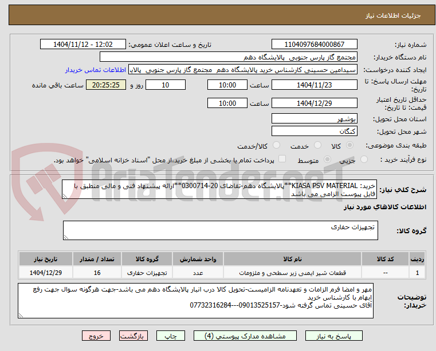
Task: Click the گروه کالا textbox تجهیزات حفاری
Action: click(x=221, y=230)
